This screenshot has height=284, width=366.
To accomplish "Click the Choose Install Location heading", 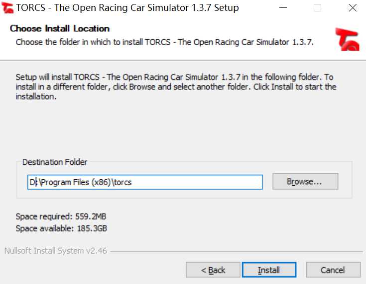I will coord(60,28).
